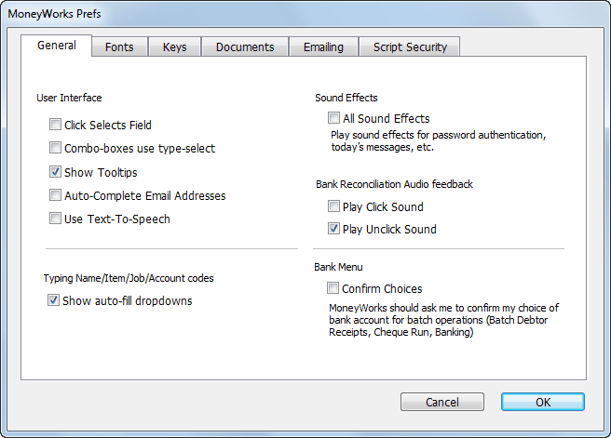
Task: Confirm preferences with the OK button
Action: click(543, 402)
